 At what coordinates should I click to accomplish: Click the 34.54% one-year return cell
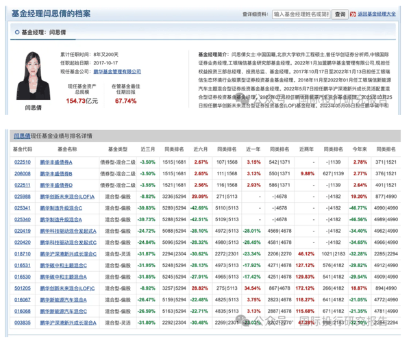(252, 288)
